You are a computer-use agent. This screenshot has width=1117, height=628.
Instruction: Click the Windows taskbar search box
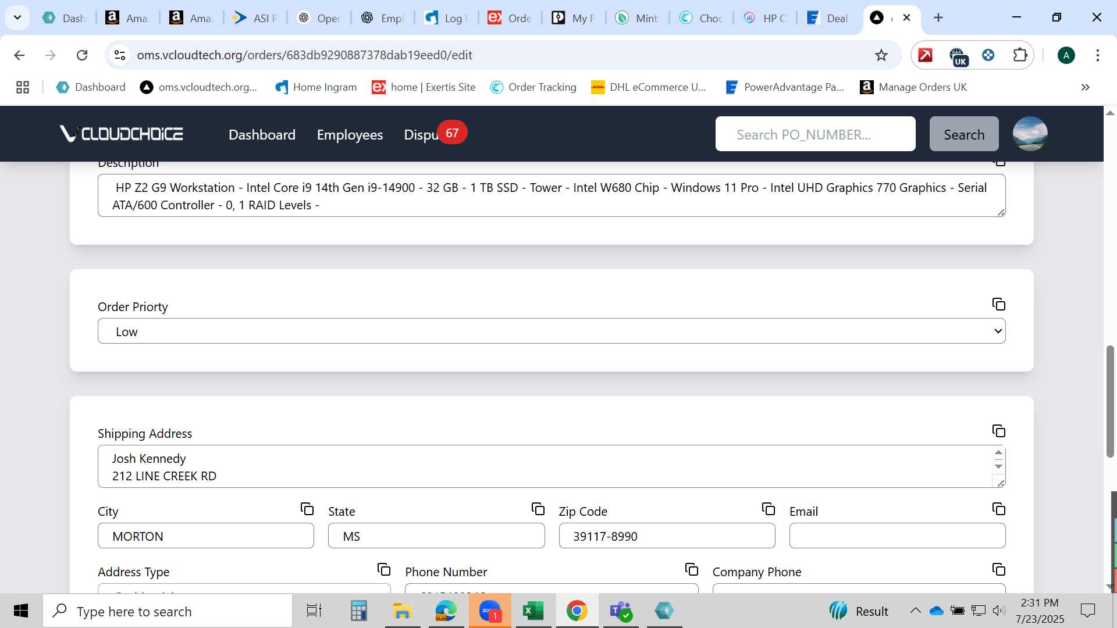168,611
